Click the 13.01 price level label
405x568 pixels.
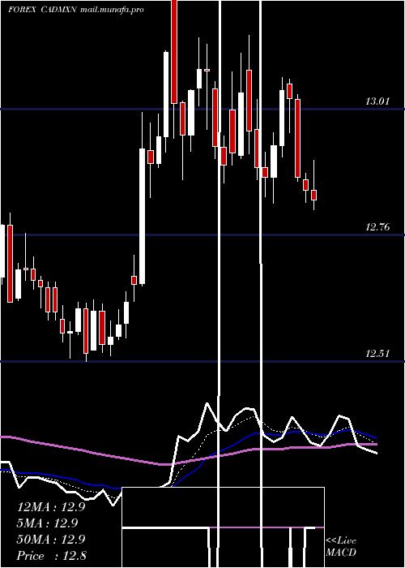click(x=377, y=101)
